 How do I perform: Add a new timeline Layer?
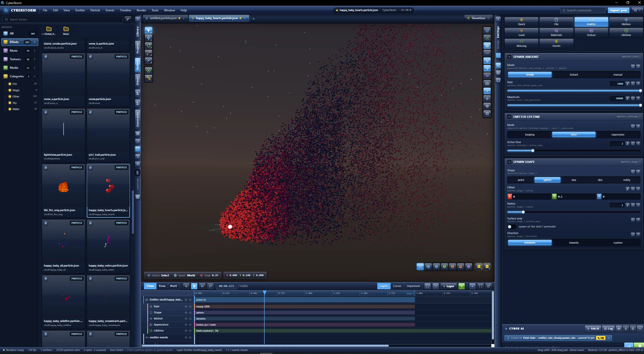(x=449, y=286)
